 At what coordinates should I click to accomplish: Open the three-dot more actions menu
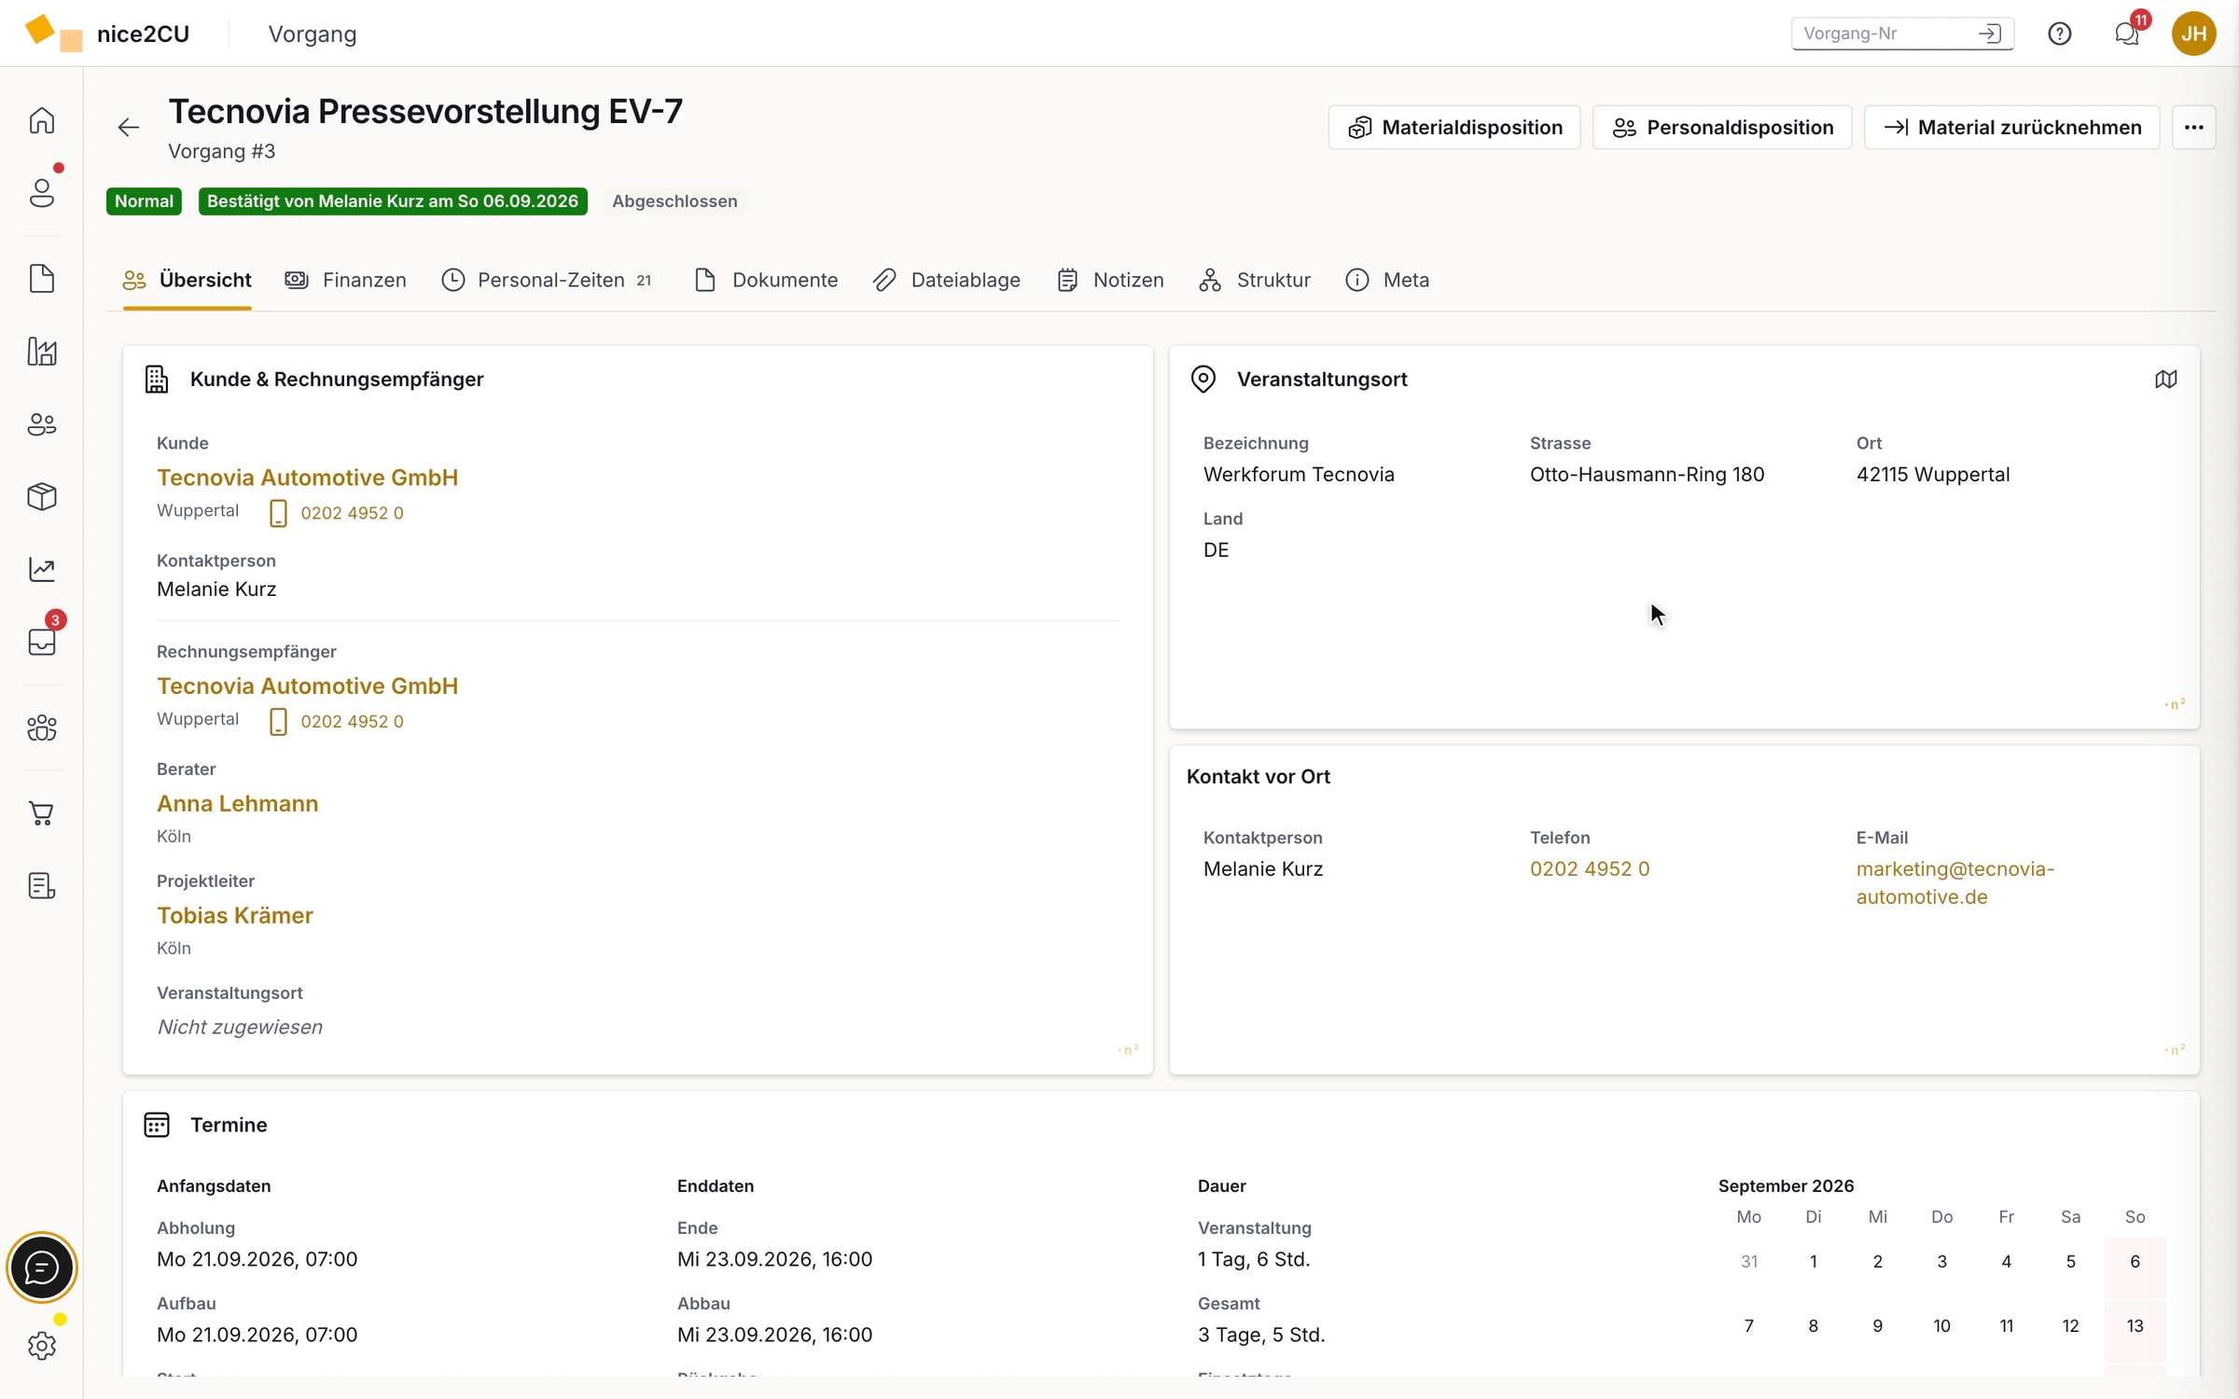(x=2194, y=128)
